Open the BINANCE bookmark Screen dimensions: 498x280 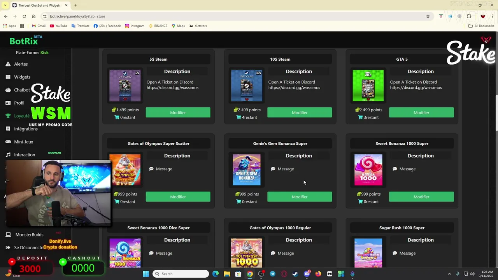tap(158, 26)
